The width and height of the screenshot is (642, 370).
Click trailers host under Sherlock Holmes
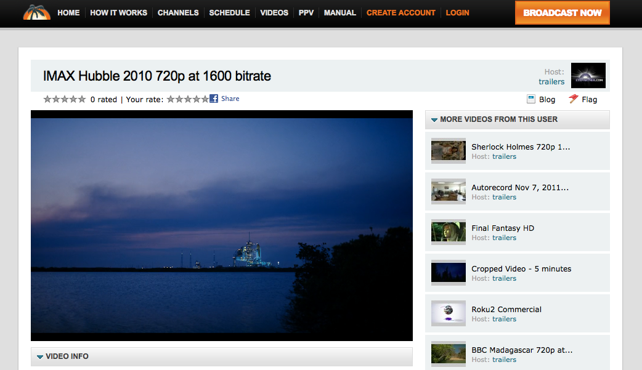pyautogui.click(x=504, y=156)
